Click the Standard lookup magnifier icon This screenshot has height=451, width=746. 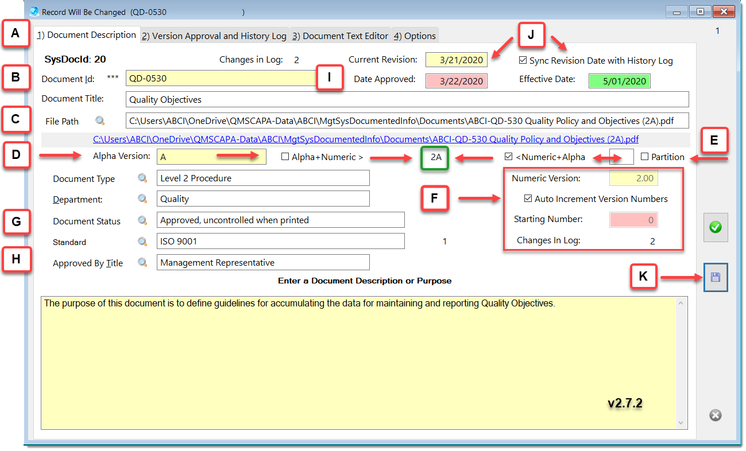point(142,242)
